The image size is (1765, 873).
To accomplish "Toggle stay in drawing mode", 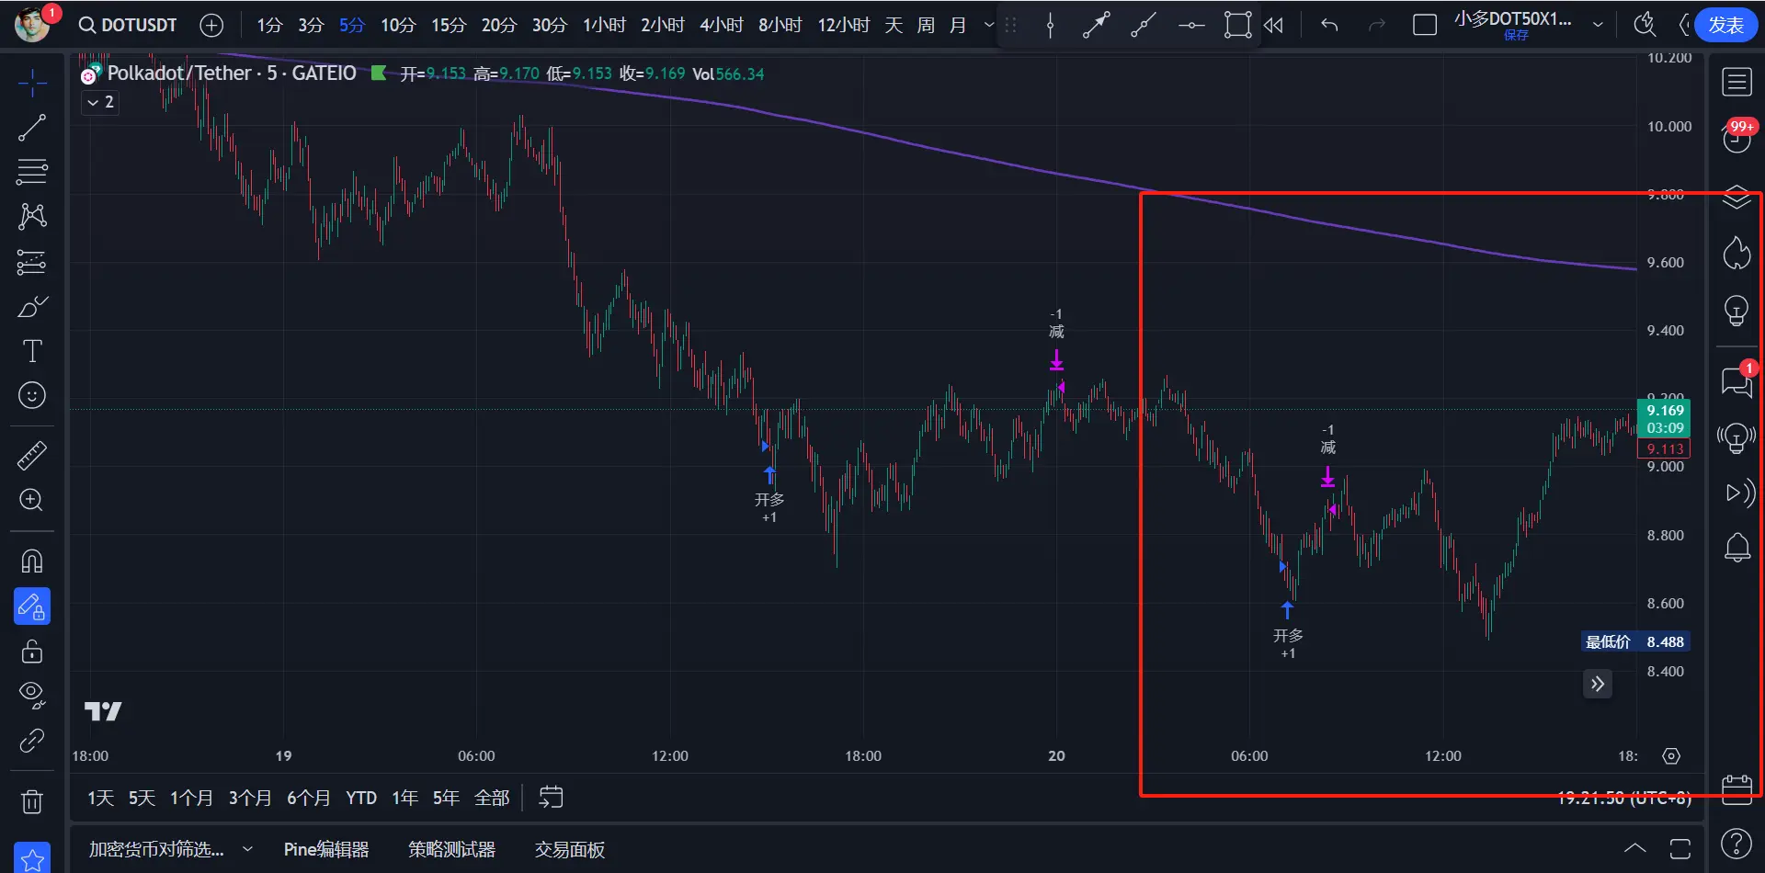I will coord(32,607).
